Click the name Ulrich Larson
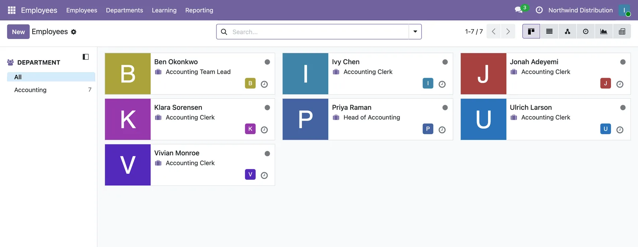Screen dimensions: 638x247 coord(531,108)
